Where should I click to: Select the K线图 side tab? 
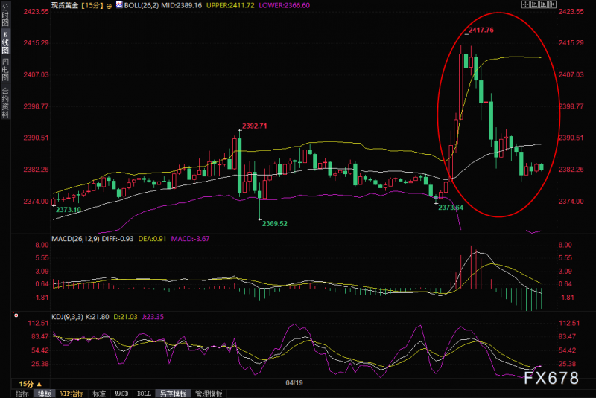[5, 42]
